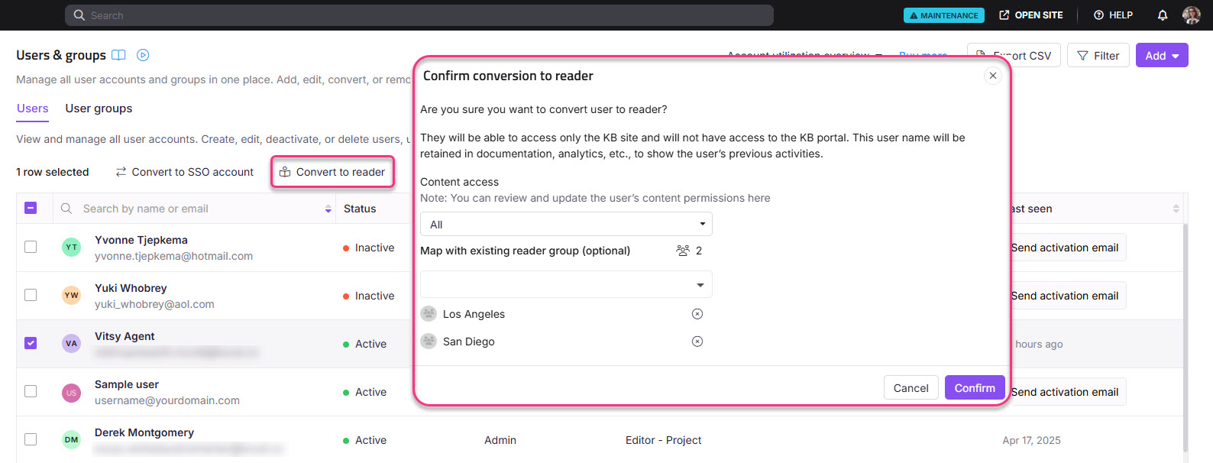The image size is (1213, 463).
Task: Open the user profile avatar menu
Action: 1191,15
